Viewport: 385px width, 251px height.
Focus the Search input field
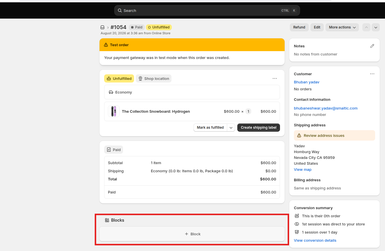click(207, 10)
